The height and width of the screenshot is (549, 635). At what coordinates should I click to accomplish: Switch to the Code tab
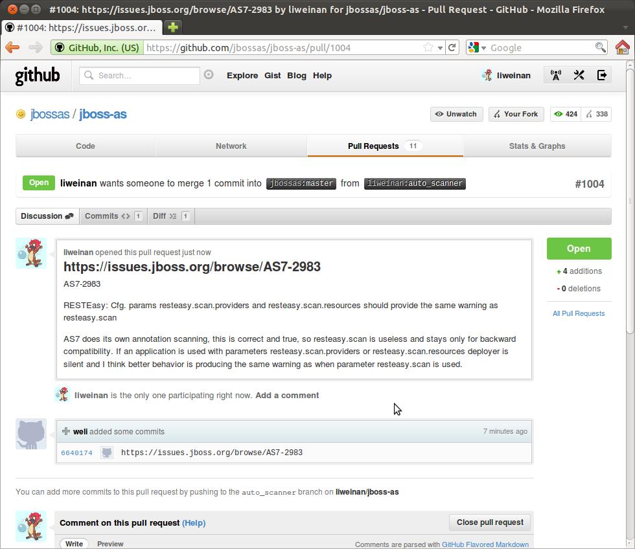[86, 146]
